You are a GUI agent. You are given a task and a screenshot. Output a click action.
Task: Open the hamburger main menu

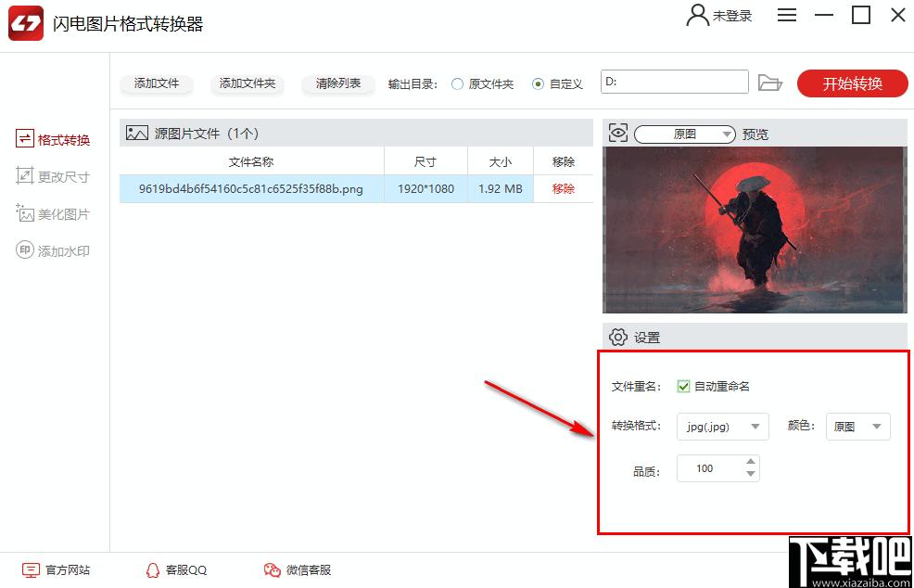(787, 15)
